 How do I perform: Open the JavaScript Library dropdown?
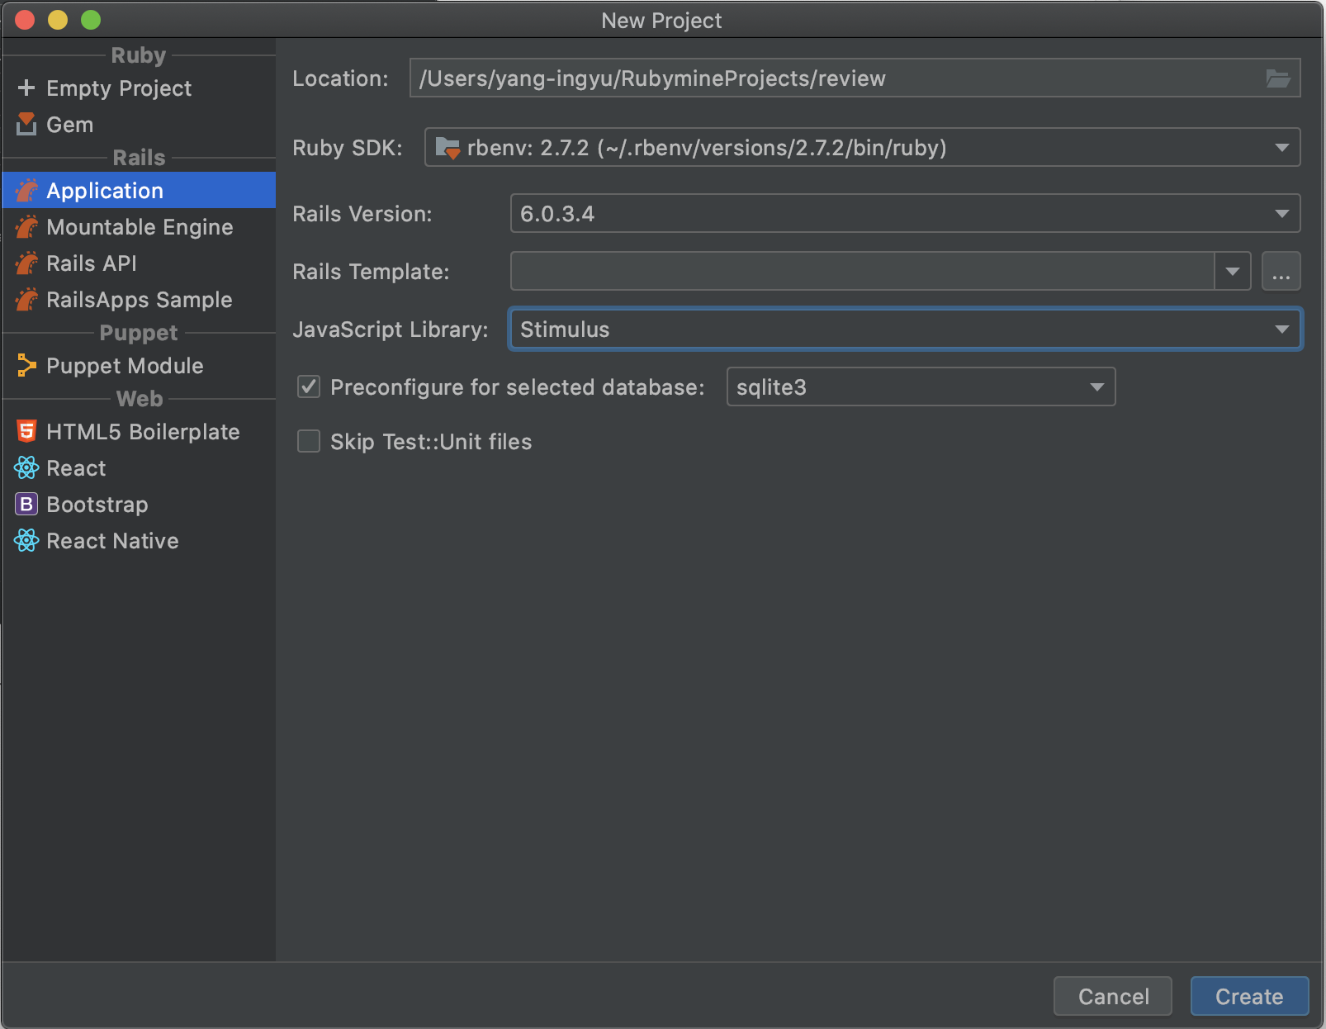(x=905, y=329)
